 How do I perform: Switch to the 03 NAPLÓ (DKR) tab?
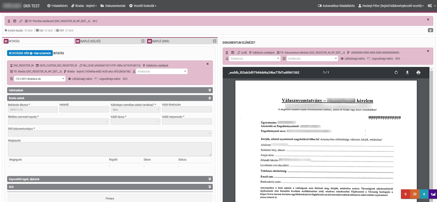(x=182, y=41)
